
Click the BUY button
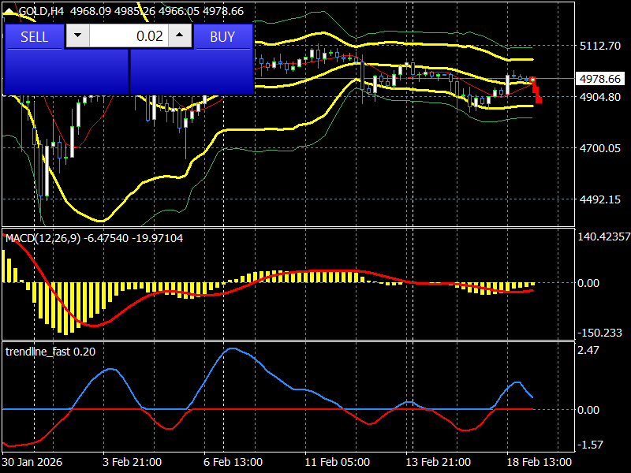(x=222, y=36)
